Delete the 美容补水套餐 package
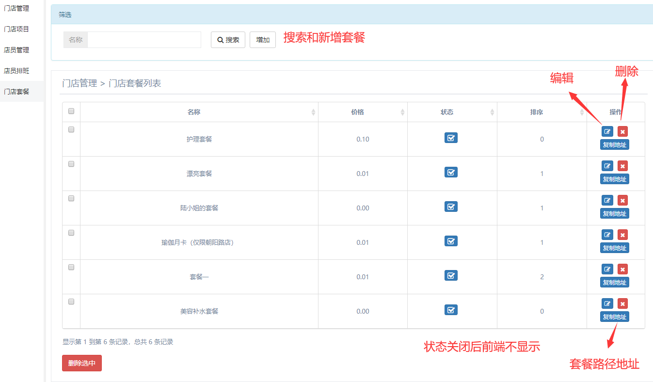 [622, 303]
